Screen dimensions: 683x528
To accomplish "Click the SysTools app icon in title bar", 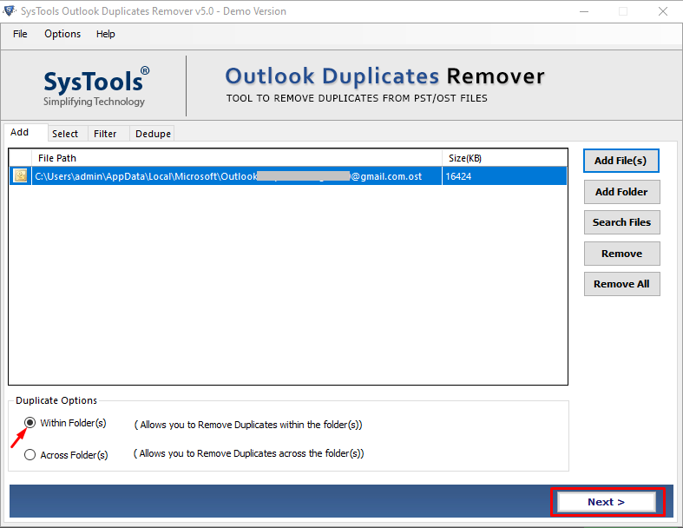I will pos(10,11).
